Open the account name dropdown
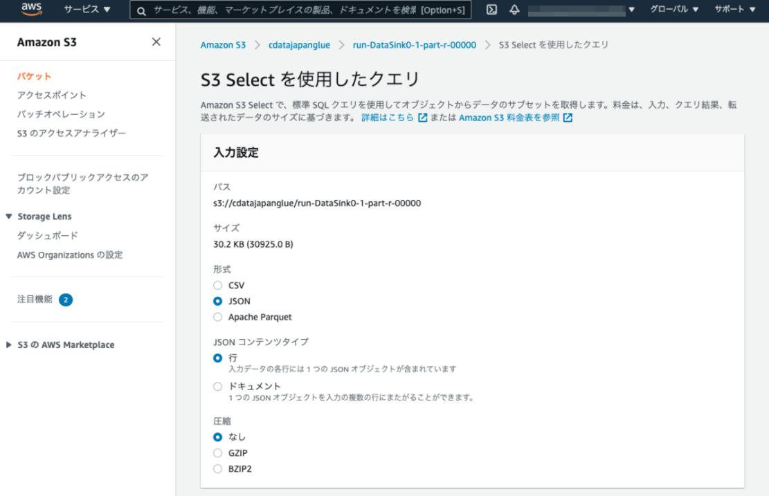The width and height of the screenshot is (769, 496). tap(581, 9)
